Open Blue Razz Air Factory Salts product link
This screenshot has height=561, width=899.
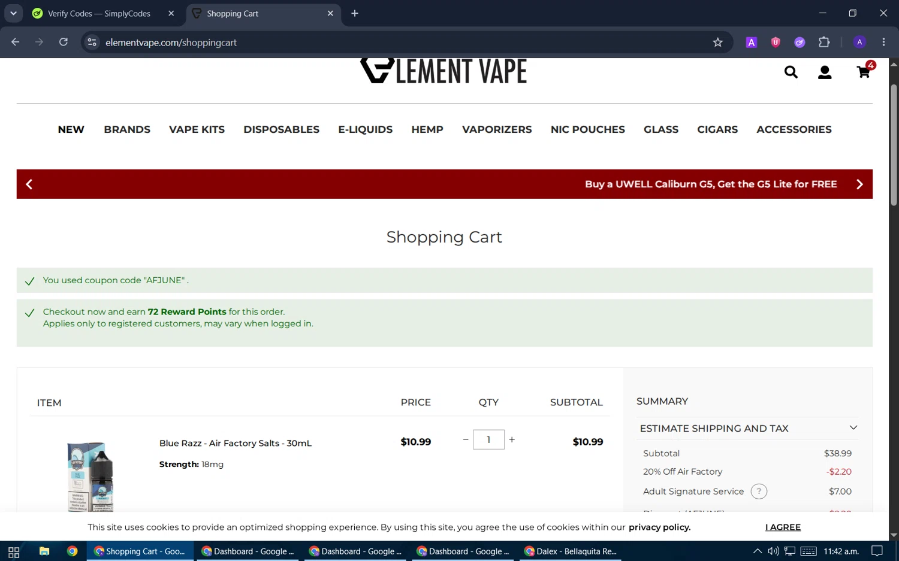[x=235, y=443]
